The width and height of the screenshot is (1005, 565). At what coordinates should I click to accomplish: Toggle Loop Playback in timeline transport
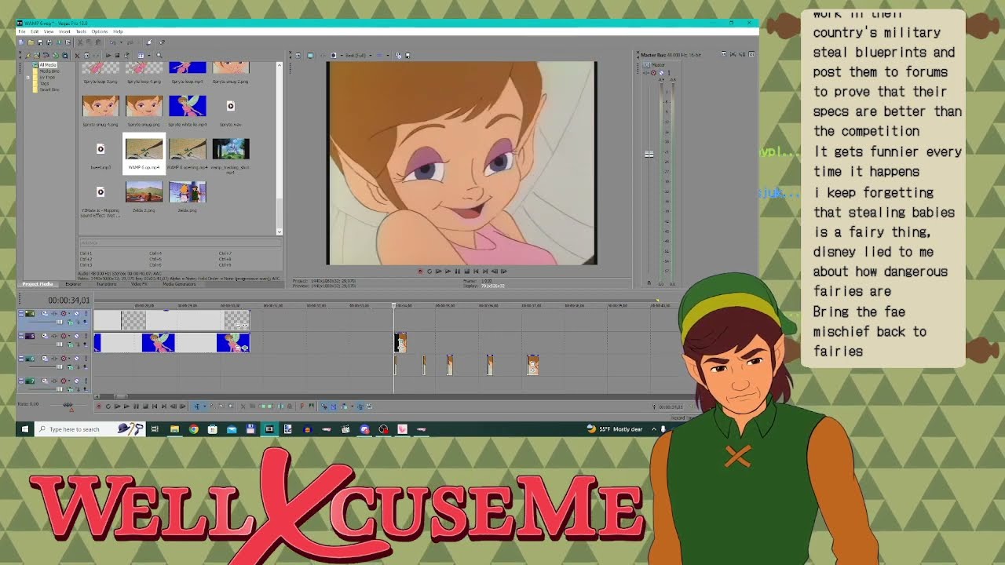coord(108,406)
